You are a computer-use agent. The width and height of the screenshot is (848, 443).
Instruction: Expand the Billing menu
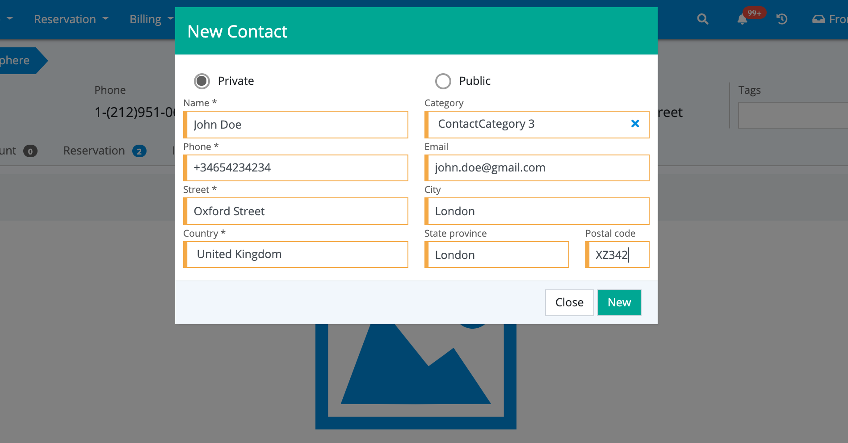(x=151, y=19)
